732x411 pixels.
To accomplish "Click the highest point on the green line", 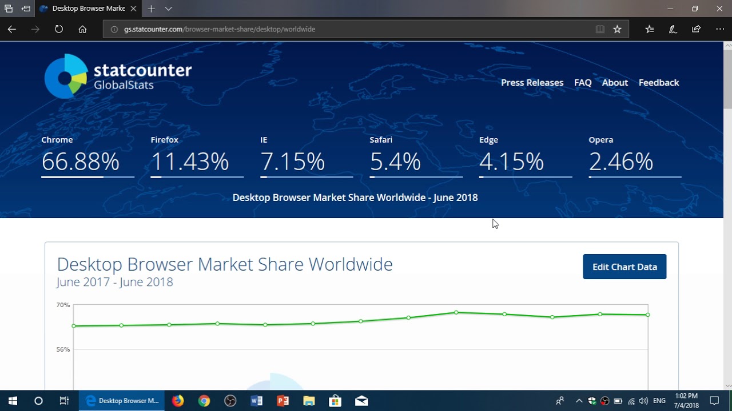I will pos(456,312).
